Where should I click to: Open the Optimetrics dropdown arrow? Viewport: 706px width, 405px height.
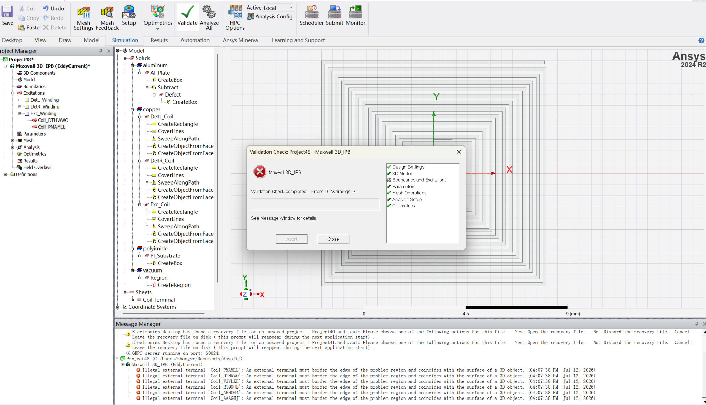(157, 29)
